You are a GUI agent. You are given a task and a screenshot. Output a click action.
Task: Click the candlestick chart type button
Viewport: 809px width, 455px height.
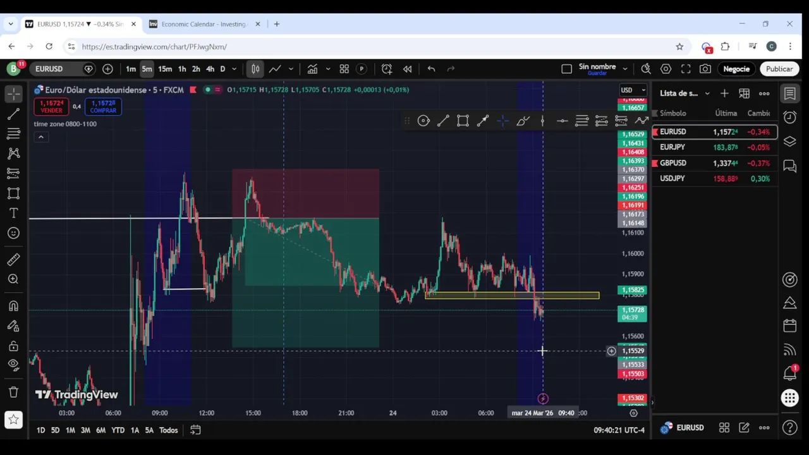(255, 69)
